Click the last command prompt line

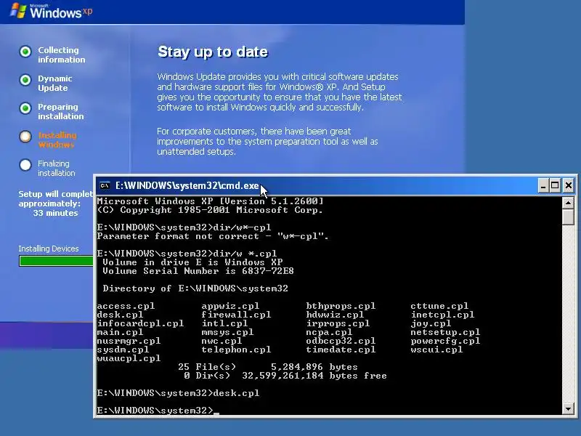coord(158,411)
